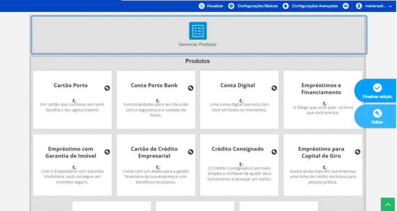Select the Conta Digital card title
This screenshot has height=211, width=397.
238,85
